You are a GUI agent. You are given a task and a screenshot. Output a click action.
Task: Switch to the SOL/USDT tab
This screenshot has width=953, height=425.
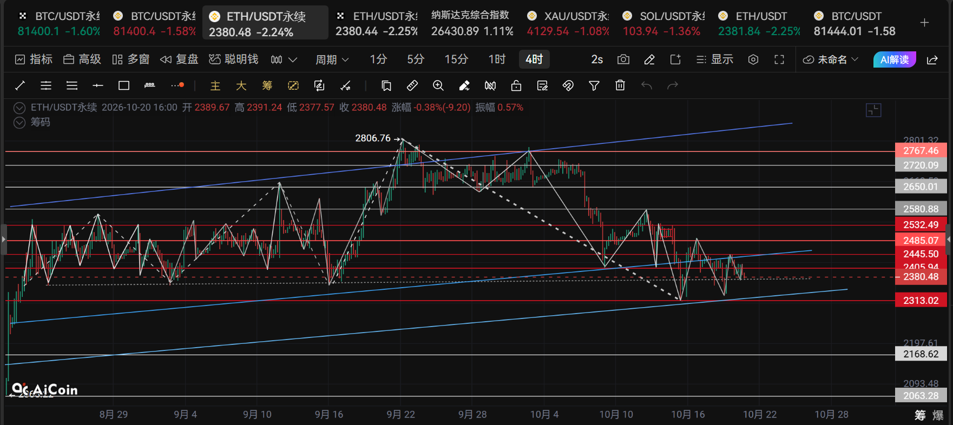point(663,23)
